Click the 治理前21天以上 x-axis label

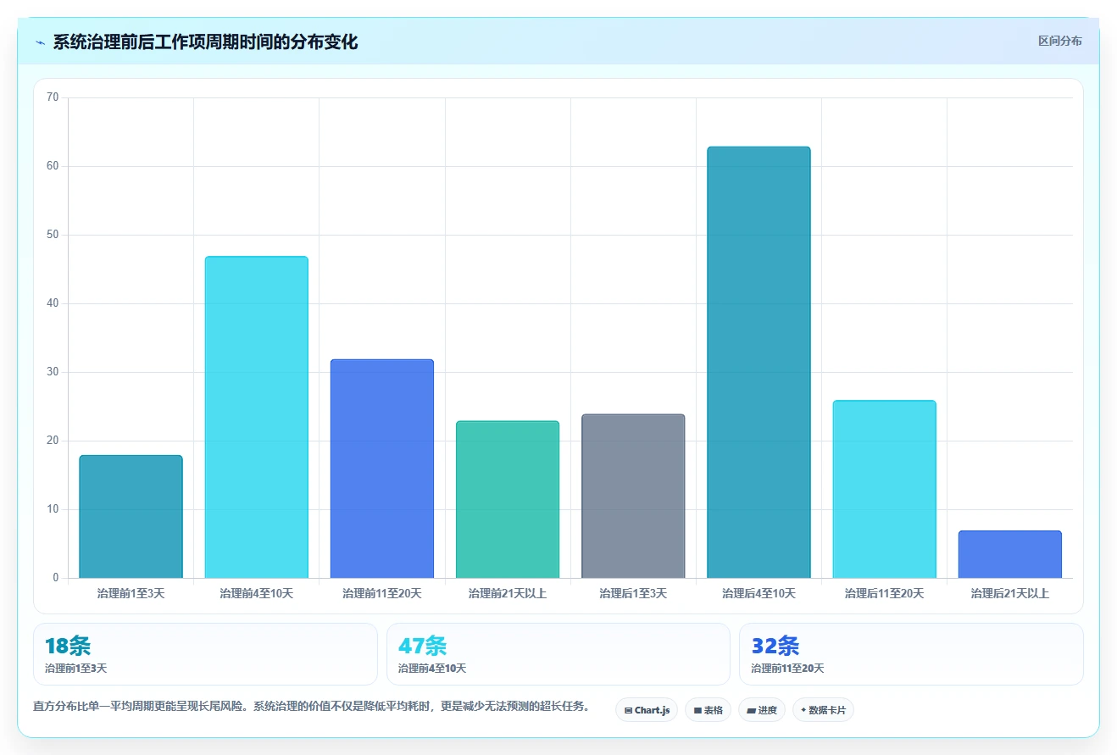point(508,593)
